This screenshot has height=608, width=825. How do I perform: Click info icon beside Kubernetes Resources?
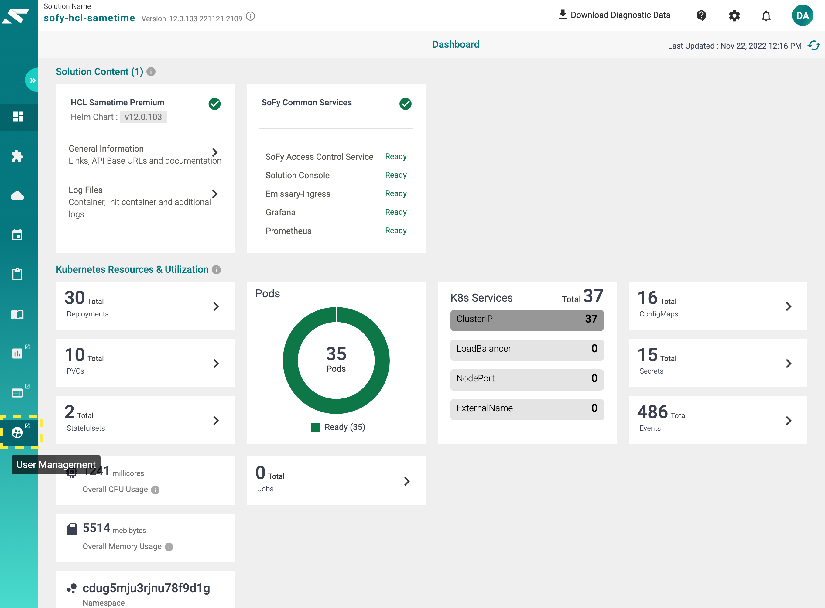216,270
